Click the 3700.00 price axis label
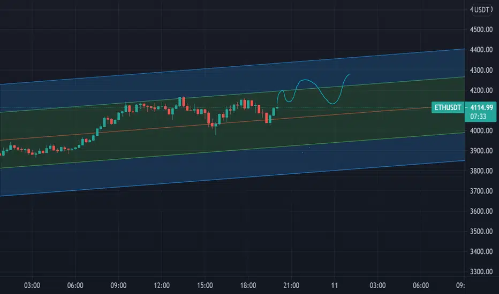The height and width of the screenshot is (294, 499). click(481, 191)
